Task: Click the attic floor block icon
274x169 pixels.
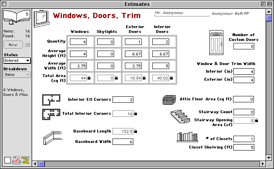Action: (x=169, y=100)
